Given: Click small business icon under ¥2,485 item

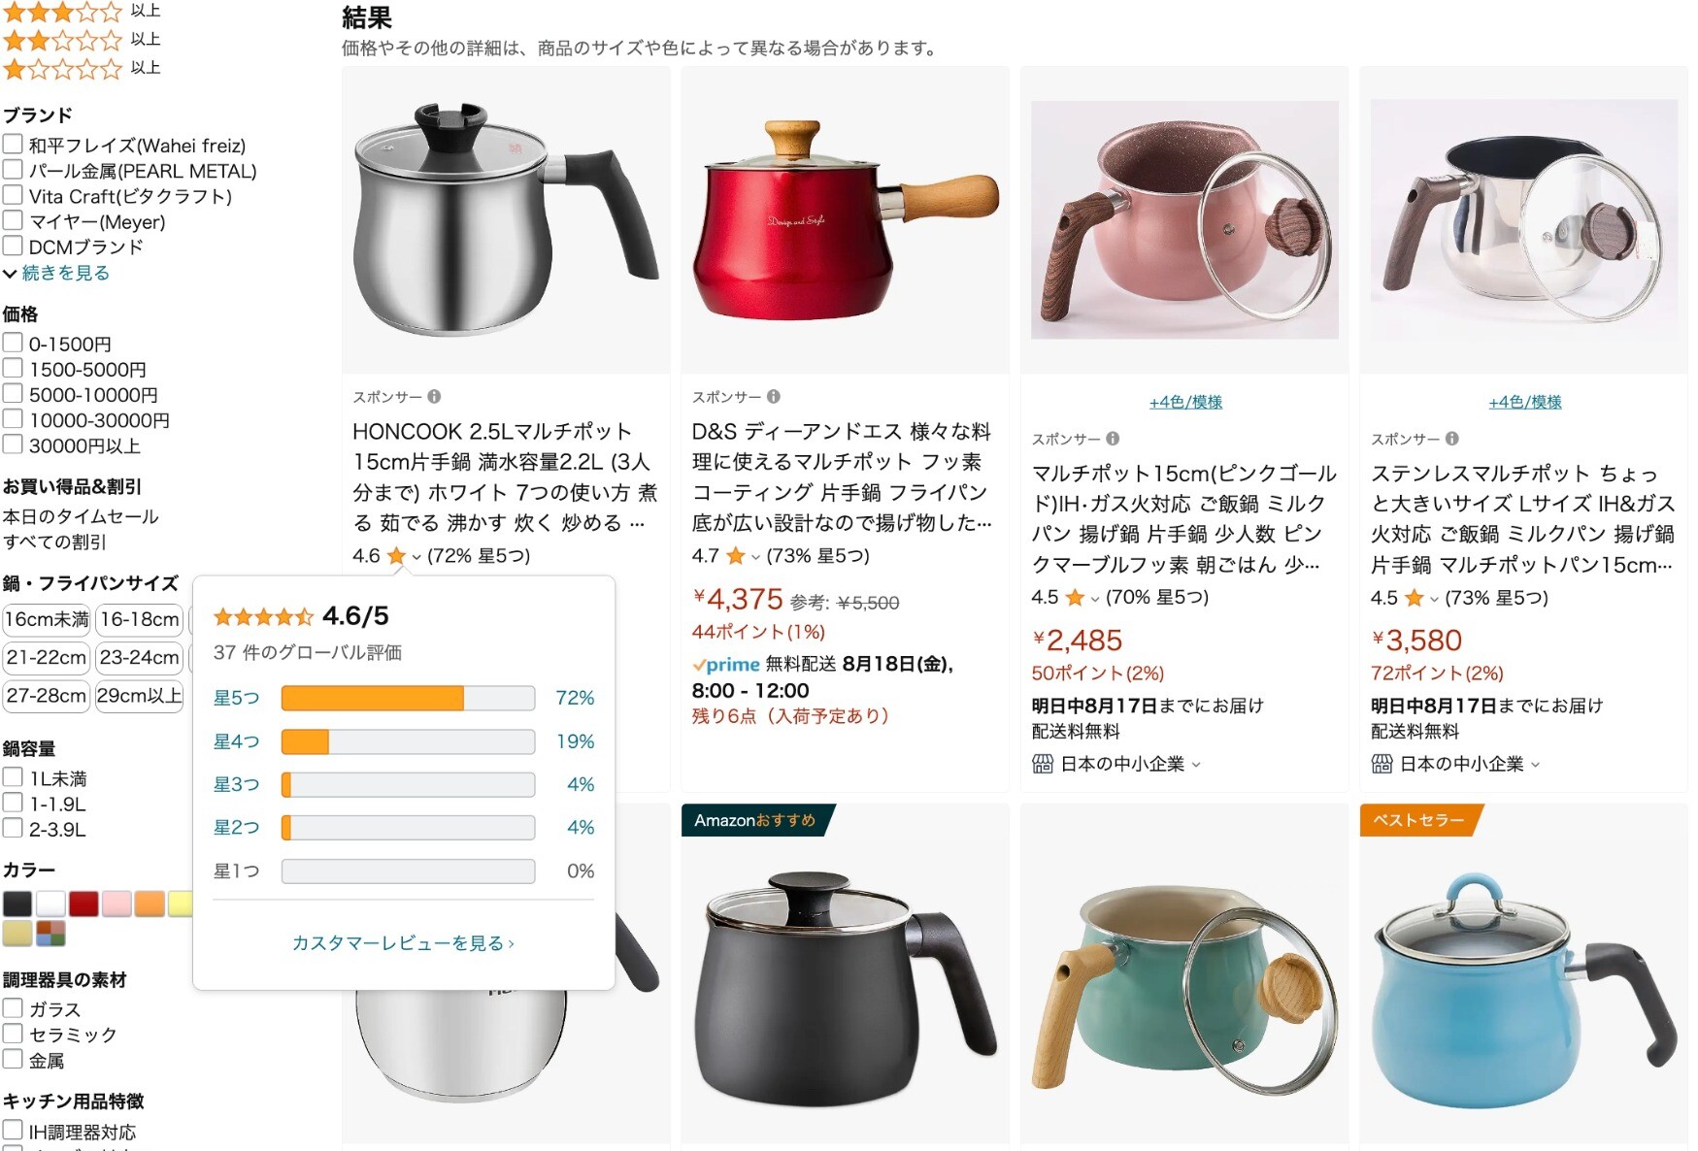Looking at the screenshot, I should pos(1043,764).
